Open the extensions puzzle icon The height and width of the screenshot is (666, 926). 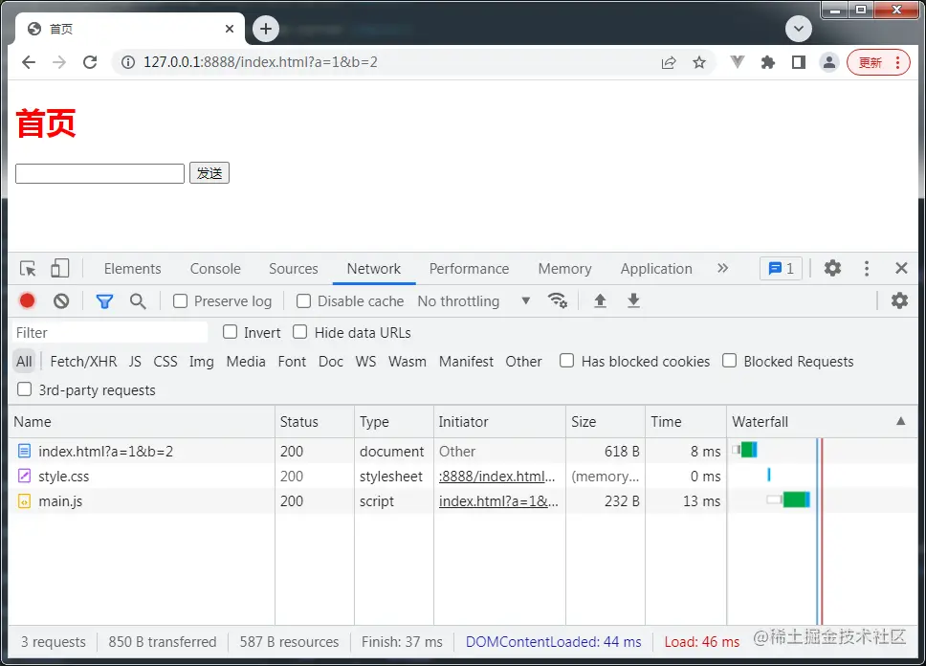tap(768, 62)
